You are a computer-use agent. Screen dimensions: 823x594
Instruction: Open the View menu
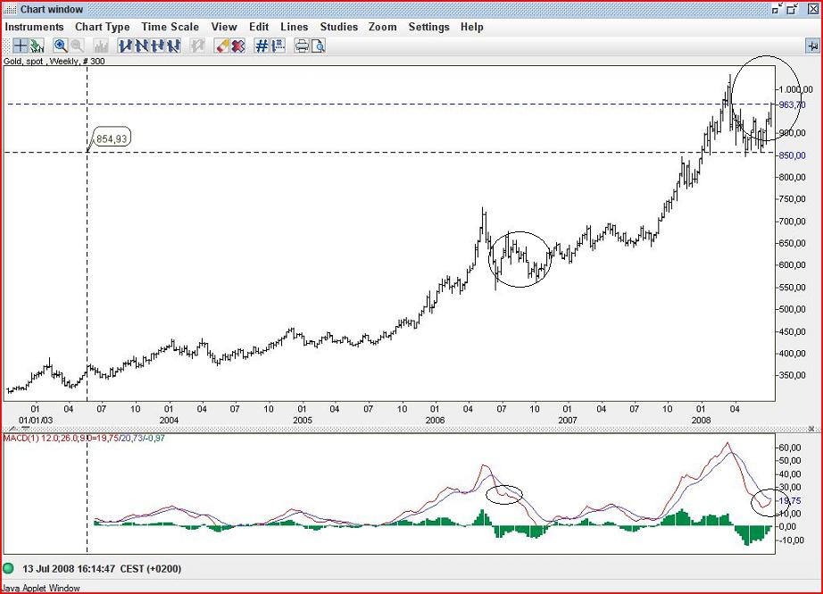coord(224,27)
